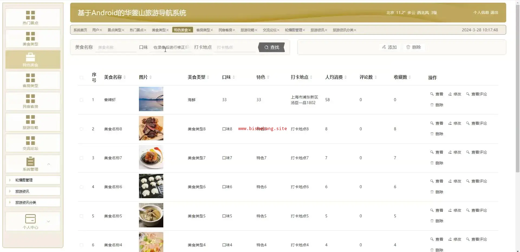
Task: View details for the 美食名称5 row
Action: pyautogui.click(x=437, y=210)
